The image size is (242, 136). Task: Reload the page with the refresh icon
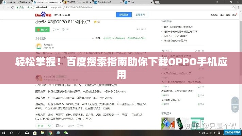pyautogui.click(x=12, y=7)
